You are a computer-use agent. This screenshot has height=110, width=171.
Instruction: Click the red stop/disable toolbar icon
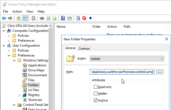point(84,18)
